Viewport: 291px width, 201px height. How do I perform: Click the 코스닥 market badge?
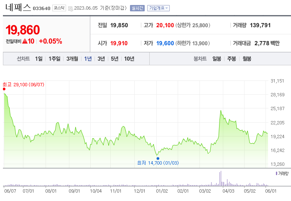[x=59, y=8]
